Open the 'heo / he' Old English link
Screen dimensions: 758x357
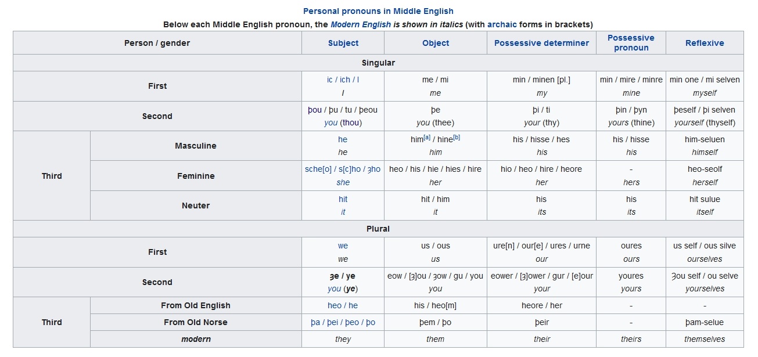pos(343,305)
